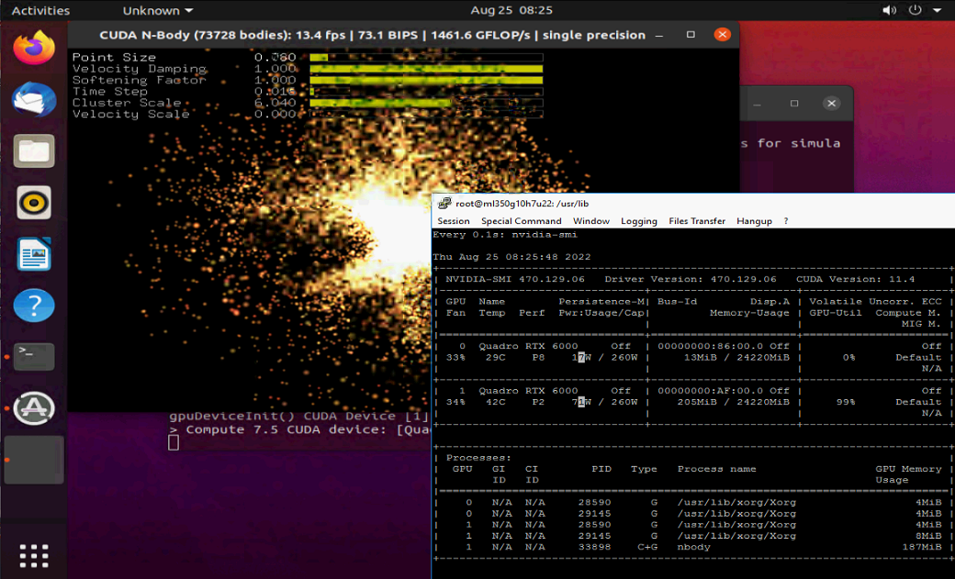This screenshot has height=579, width=955.
Task: Open the Files manager dock icon
Action: 34,151
